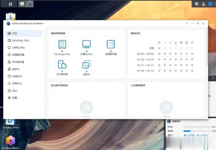Click the pin icon on the background widget

pyautogui.click(x=213, y=78)
